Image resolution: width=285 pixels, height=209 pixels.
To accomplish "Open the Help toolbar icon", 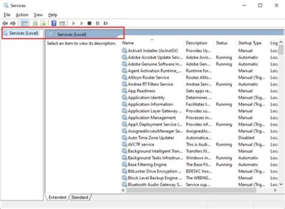I will click(x=54, y=24).
